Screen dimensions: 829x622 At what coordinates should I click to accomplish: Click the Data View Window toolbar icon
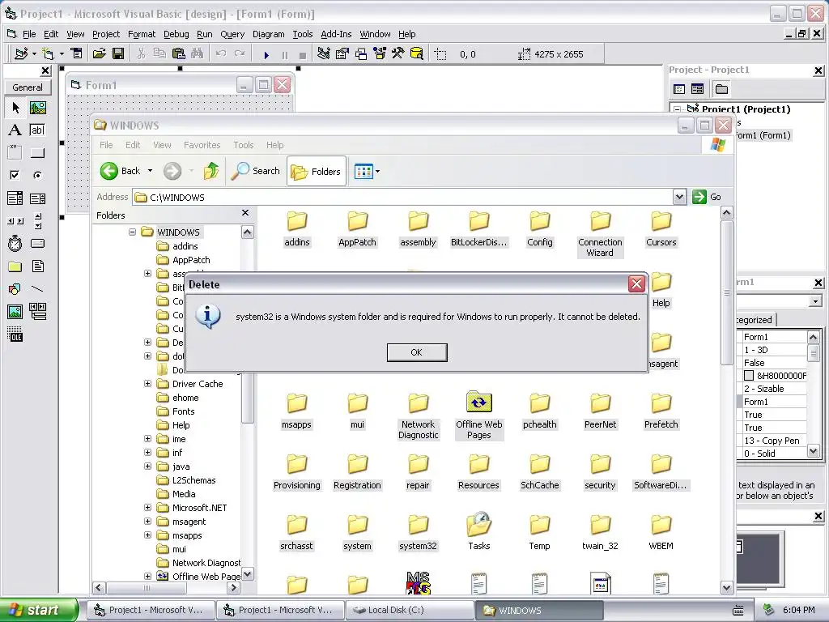[417, 54]
